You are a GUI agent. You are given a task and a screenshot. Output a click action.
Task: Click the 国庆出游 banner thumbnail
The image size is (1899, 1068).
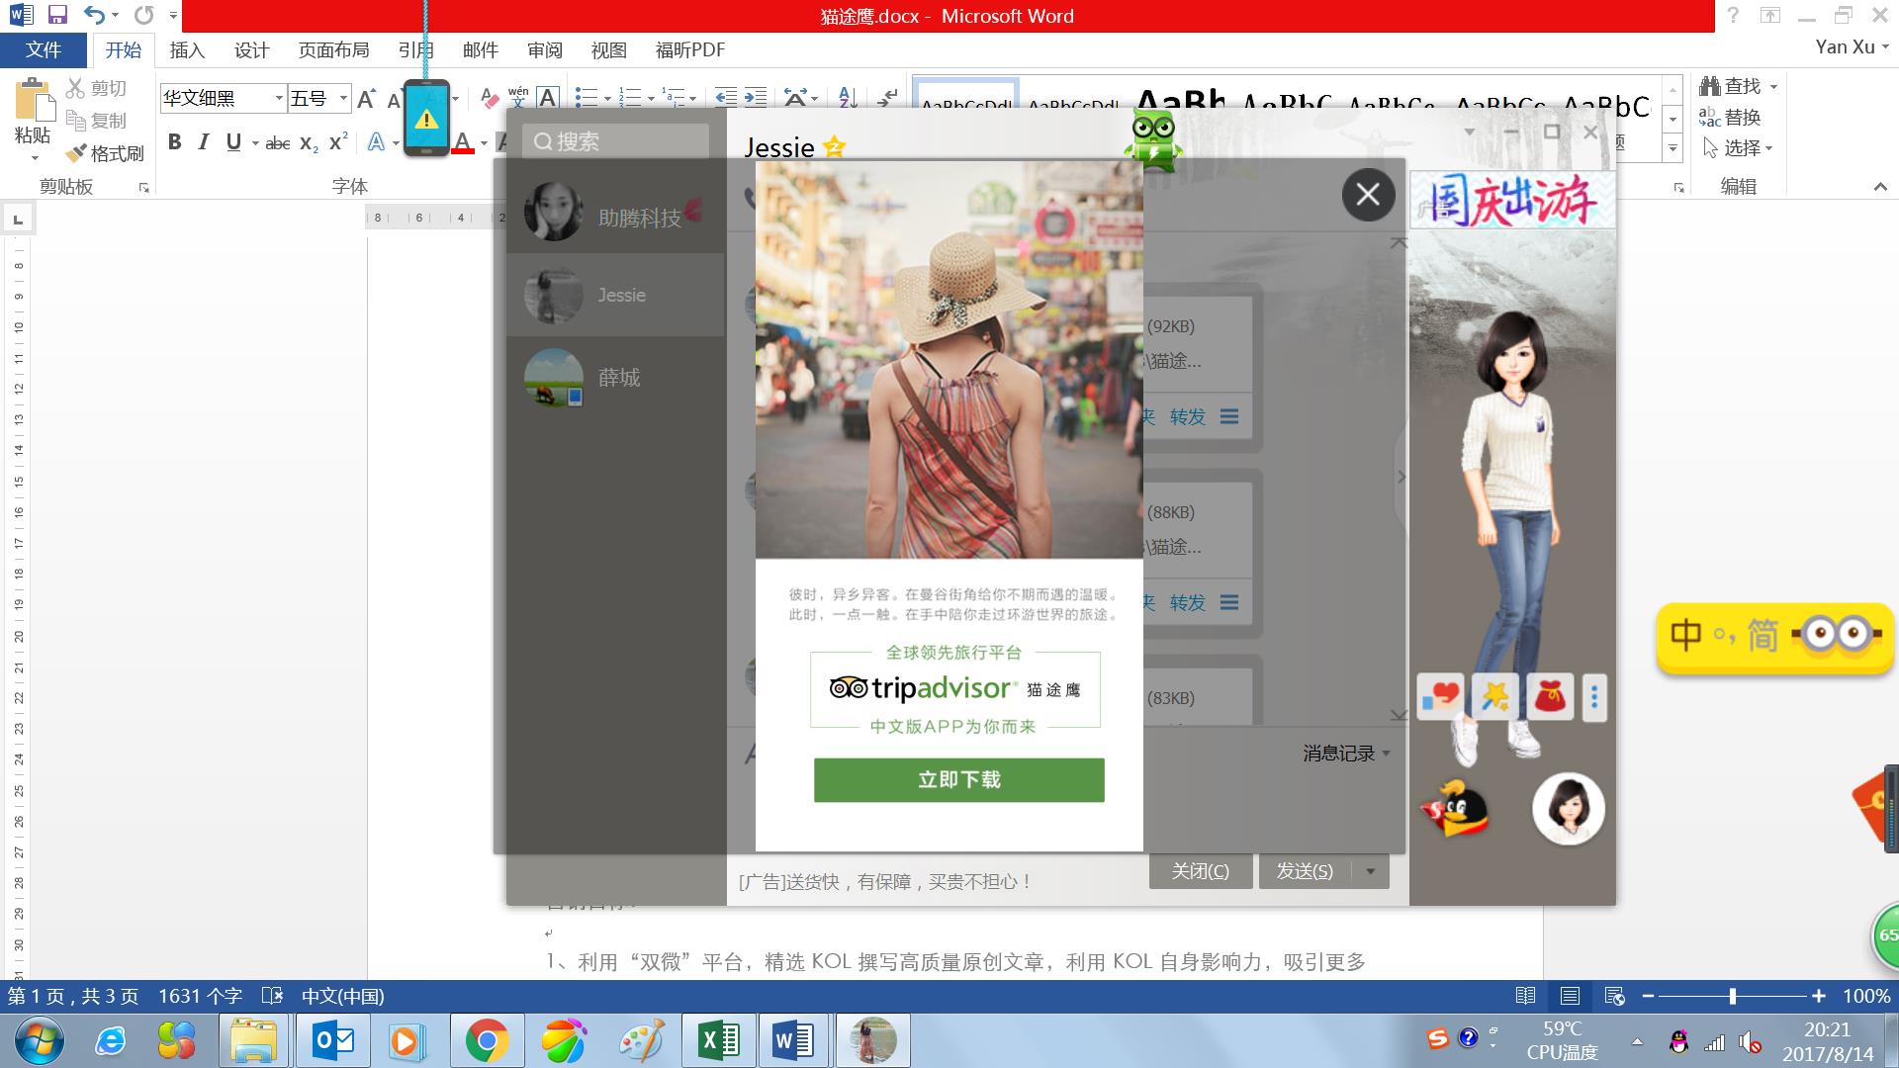click(1512, 199)
